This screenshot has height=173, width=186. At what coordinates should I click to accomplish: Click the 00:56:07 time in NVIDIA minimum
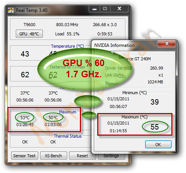pyautogui.click(x=118, y=106)
